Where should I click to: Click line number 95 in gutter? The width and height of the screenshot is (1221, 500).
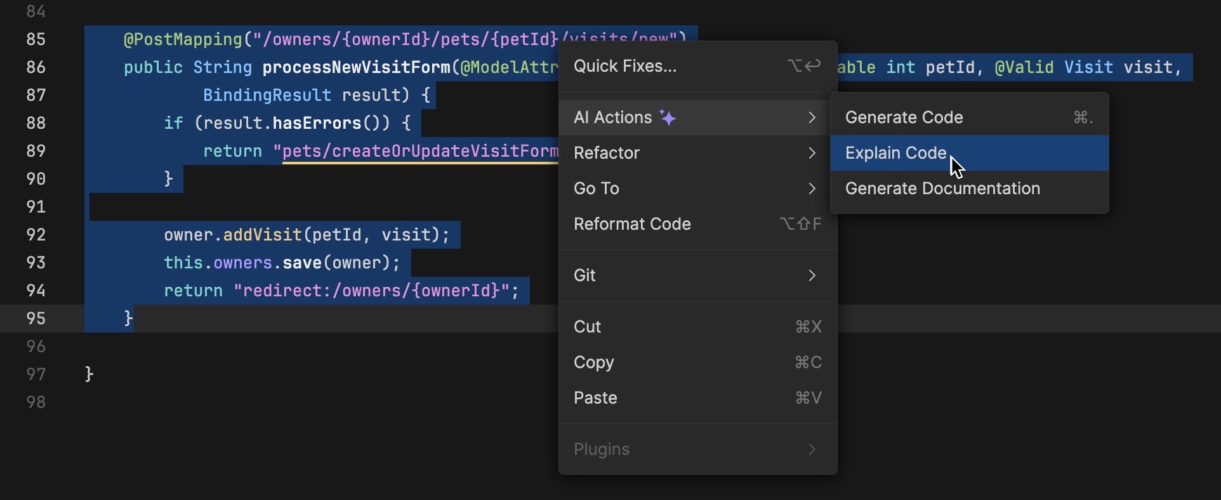(36, 319)
